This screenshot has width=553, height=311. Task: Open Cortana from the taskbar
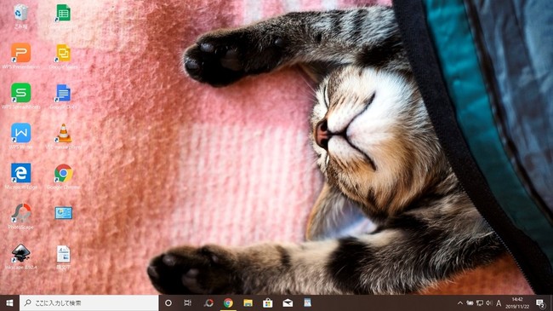tap(168, 302)
